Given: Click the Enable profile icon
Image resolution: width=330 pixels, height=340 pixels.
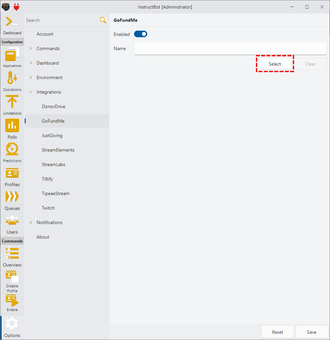Looking at the screenshot, I should [12, 300].
